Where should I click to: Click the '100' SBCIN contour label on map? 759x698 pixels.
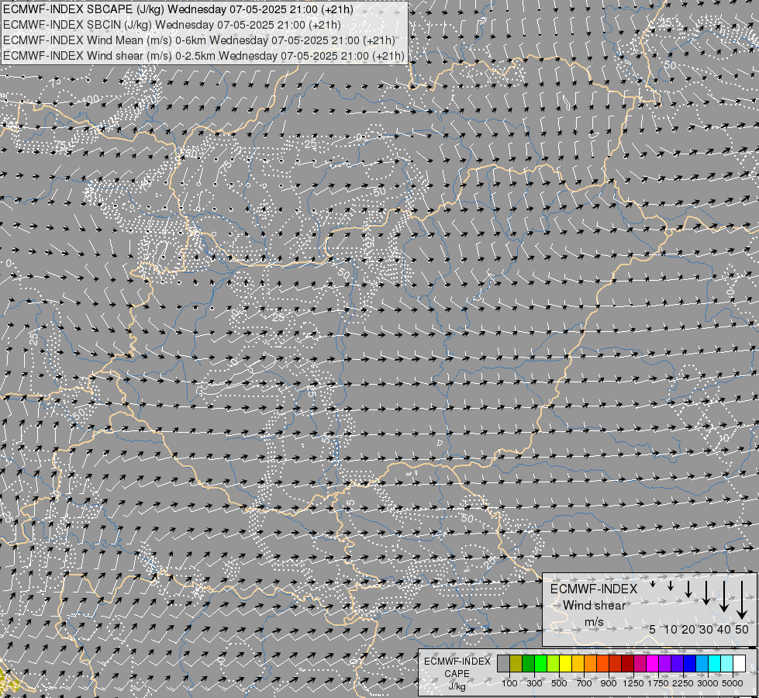tap(91, 99)
